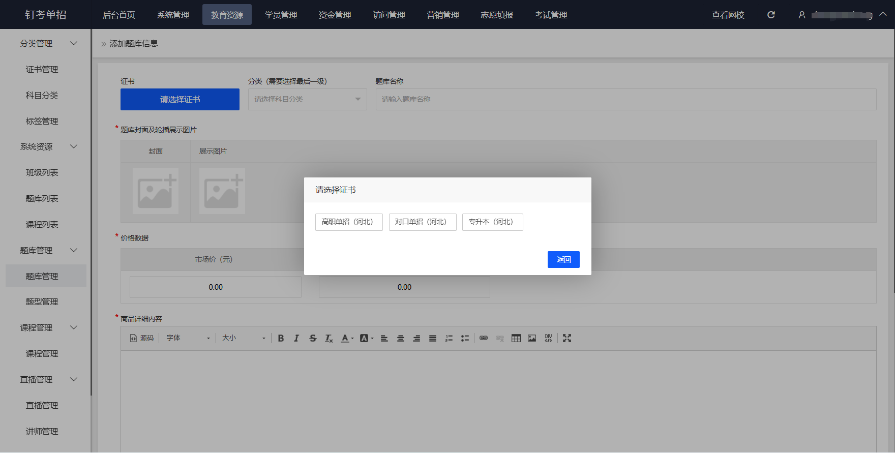Open the 学员管理 top menu
The height and width of the screenshot is (453, 895).
281,15
